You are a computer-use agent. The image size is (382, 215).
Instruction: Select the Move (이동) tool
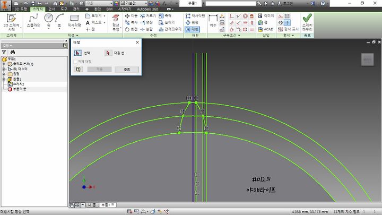pyautogui.click(x=132, y=16)
